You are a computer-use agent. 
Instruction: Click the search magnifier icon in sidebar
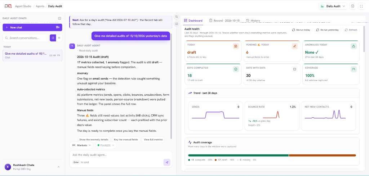pos(6,38)
